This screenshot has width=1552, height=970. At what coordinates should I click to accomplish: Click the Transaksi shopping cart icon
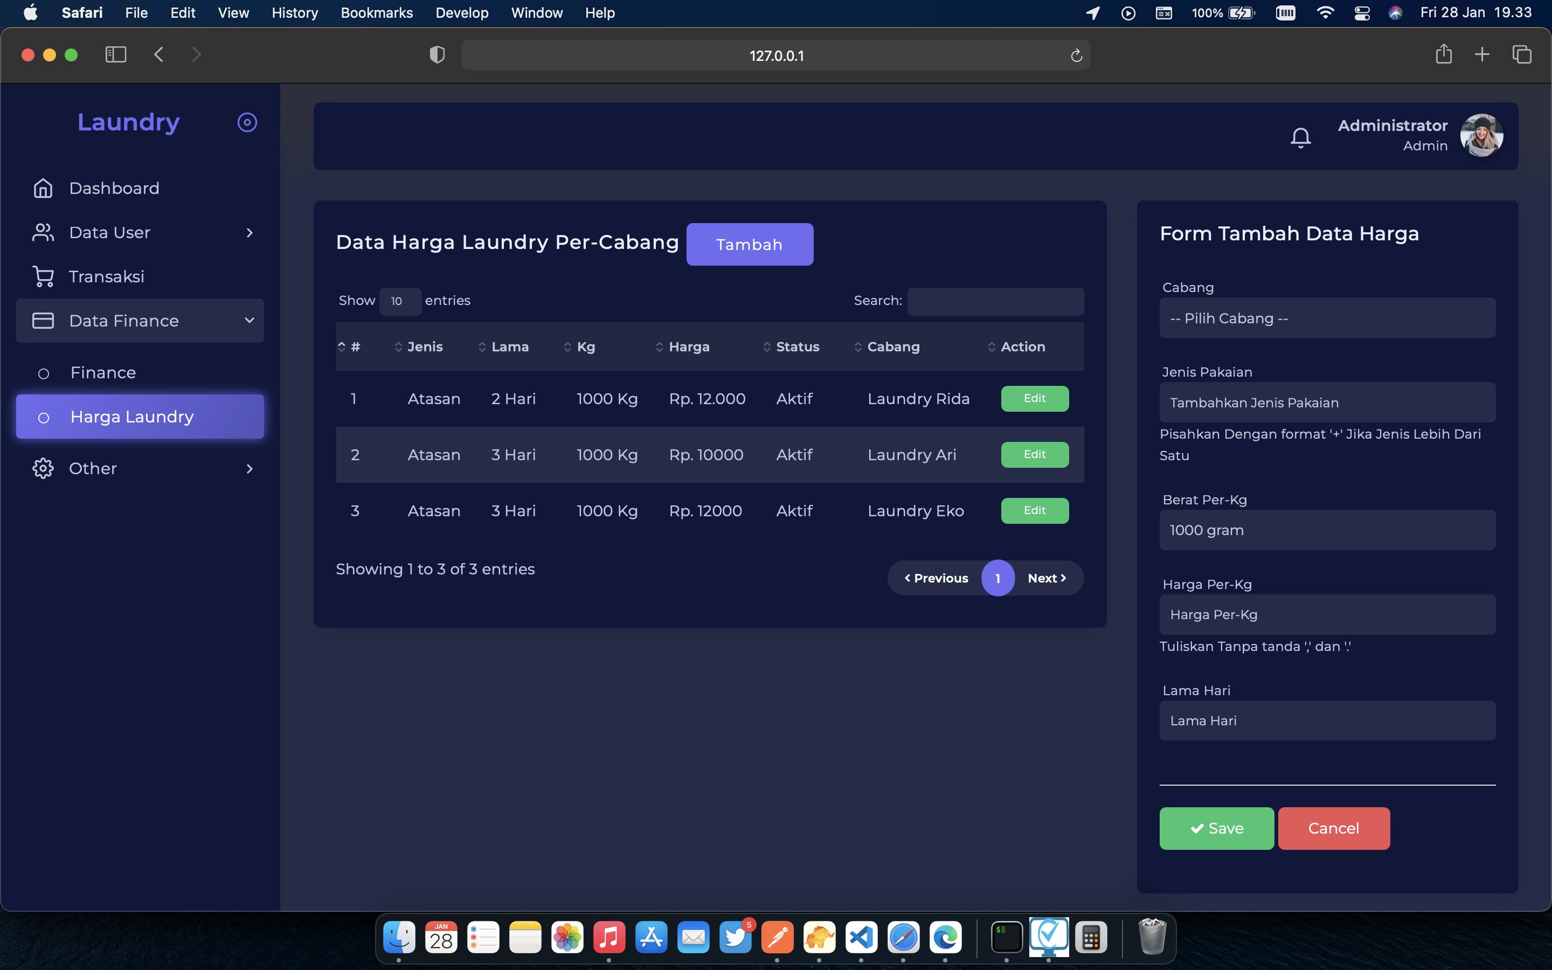click(43, 276)
